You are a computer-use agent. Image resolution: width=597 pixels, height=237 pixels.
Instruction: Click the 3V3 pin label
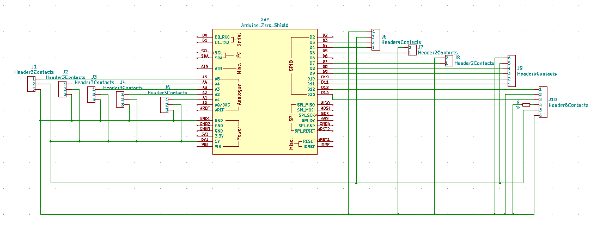click(204, 135)
